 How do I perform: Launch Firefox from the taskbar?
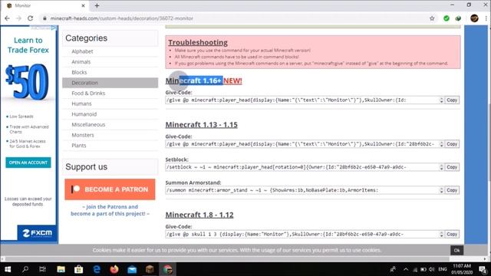pos(114,269)
